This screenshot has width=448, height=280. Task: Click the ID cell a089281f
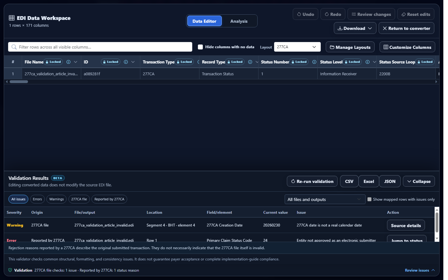tap(110, 74)
